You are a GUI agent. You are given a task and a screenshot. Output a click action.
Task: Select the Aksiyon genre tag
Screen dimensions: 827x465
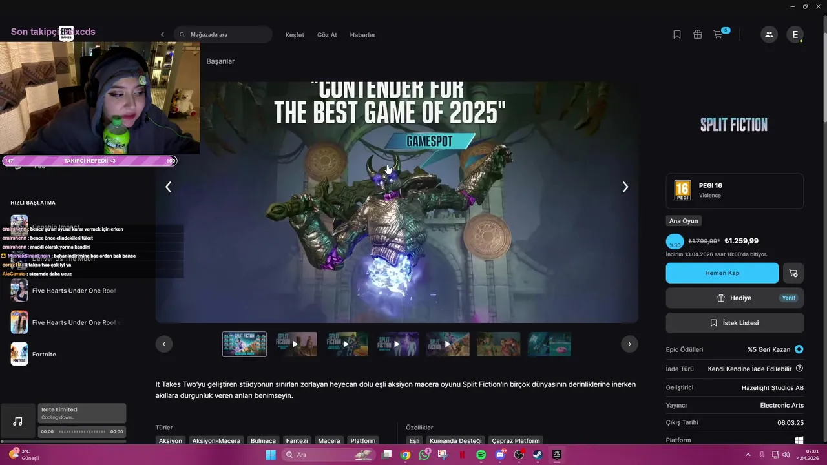click(x=171, y=440)
